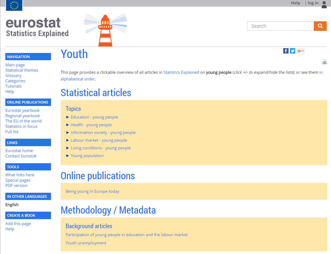The image size is (331, 254).
Task: Expand arrow beside Labour market - young people
Action: (x=68, y=140)
